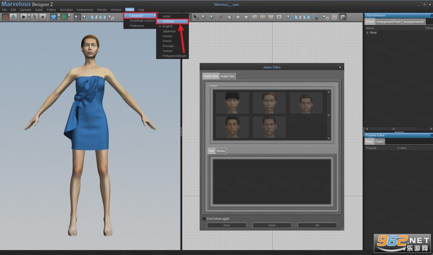Switch to the Arrangement Point tab
Viewport: 433px width, 255px height.
[388, 22]
